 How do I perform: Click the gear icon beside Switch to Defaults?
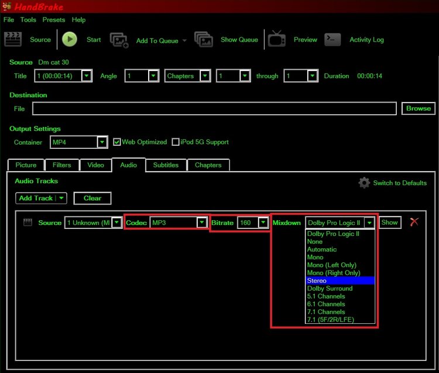(x=364, y=183)
